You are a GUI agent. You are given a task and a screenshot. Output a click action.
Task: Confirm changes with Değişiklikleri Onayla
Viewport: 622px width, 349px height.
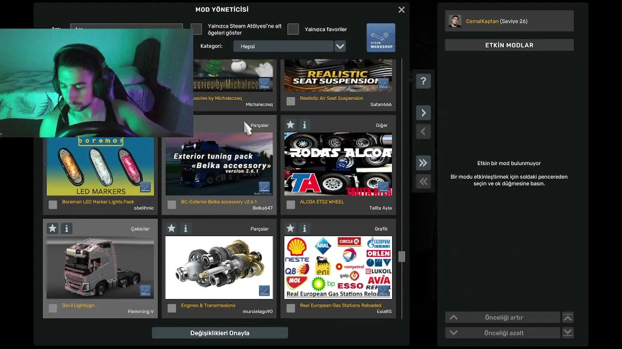(220, 333)
